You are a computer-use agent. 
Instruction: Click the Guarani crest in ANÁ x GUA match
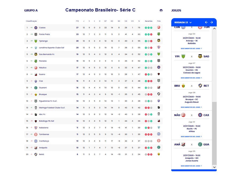click(x=200, y=144)
